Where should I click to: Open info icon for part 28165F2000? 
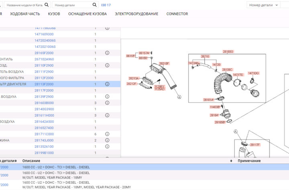coord(107,53)
